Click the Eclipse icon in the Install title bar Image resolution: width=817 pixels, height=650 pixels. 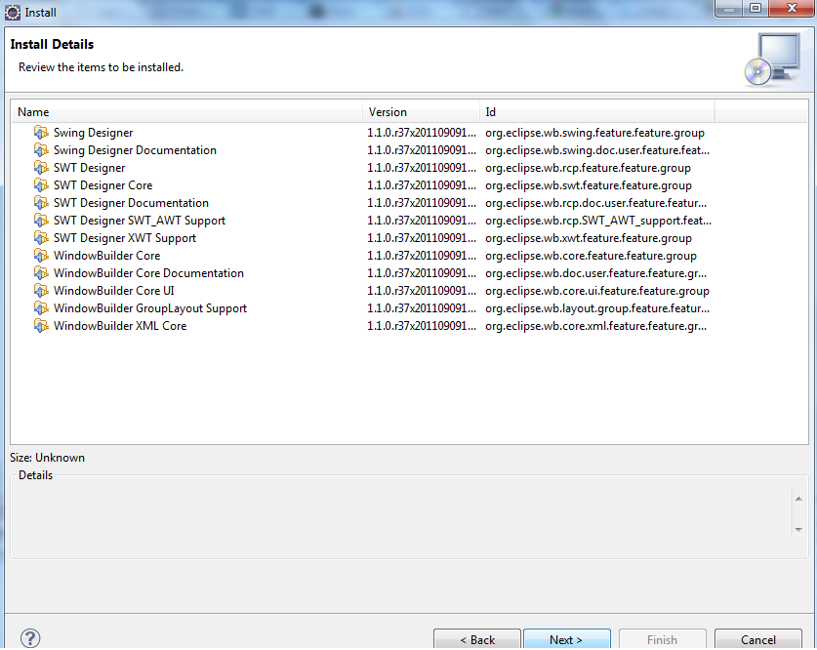(x=12, y=12)
